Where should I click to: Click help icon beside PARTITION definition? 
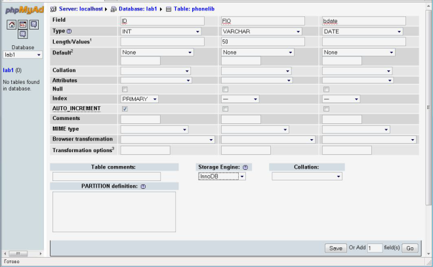[x=143, y=186]
